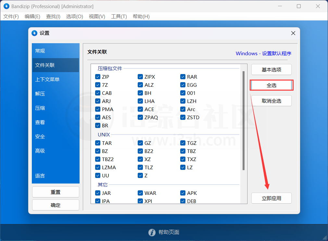Toggle the PMA checkbox
The height and width of the screenshot is (241, 328).
[x=98, y=109]
